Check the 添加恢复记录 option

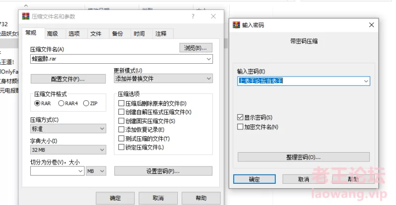point(121,129)
